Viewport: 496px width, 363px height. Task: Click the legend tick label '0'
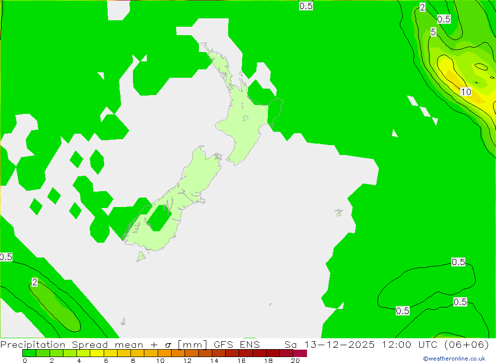pyautogui.click(x=25, y=361)
